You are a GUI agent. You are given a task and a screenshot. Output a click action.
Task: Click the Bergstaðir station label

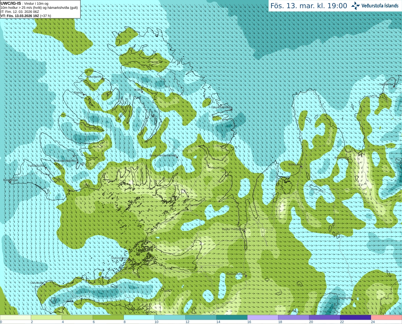341,158
